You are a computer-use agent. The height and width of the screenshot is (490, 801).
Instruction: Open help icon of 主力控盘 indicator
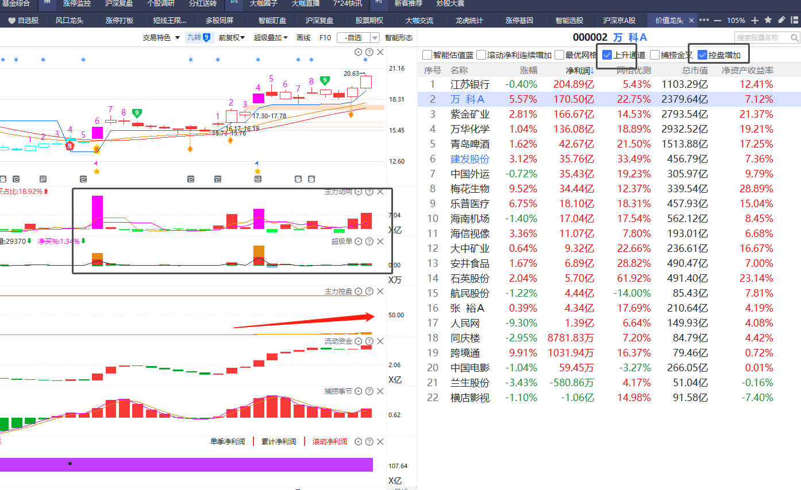click(x=369, y=291)
